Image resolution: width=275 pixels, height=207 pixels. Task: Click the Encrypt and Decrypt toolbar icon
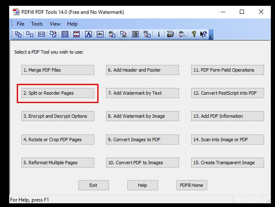pyautogui.click(x=42, y=34)
